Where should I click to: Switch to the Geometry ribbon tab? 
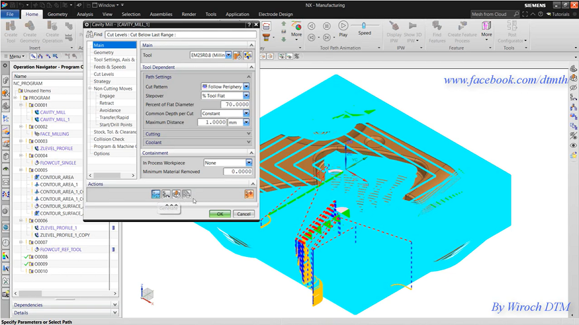[58, 14]
